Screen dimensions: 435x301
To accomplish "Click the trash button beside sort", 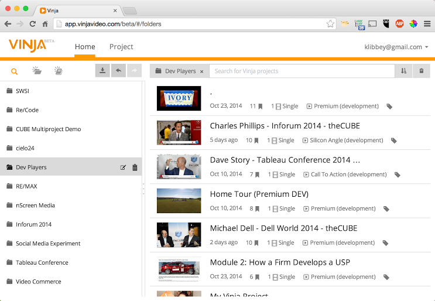I will coord(421,71).
